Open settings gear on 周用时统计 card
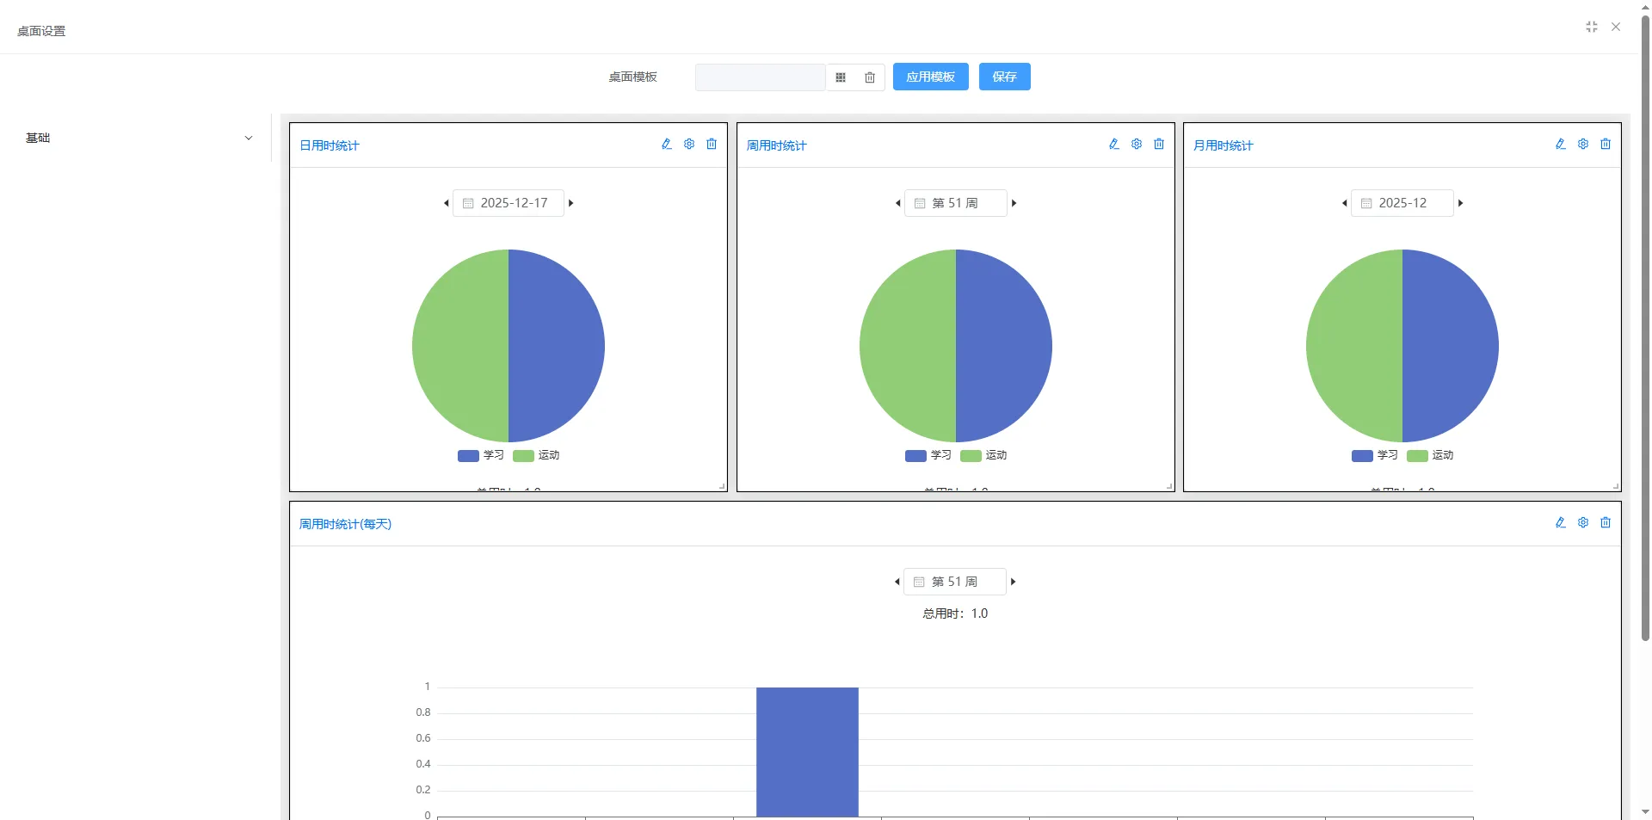The height and width of the screenshot is (820, 1652). [1137, 145]
